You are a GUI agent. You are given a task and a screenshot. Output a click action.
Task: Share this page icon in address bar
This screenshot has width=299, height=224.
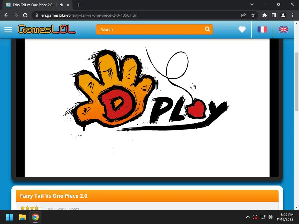click(244, 15)
